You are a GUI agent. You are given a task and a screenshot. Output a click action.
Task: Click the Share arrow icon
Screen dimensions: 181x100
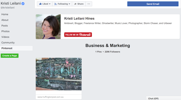(x=75, y=4)
